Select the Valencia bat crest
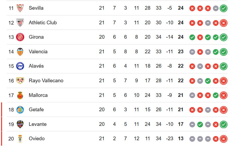Image resolution: width=233 pixels, height=147 pixels. click(x=20, y=52)
